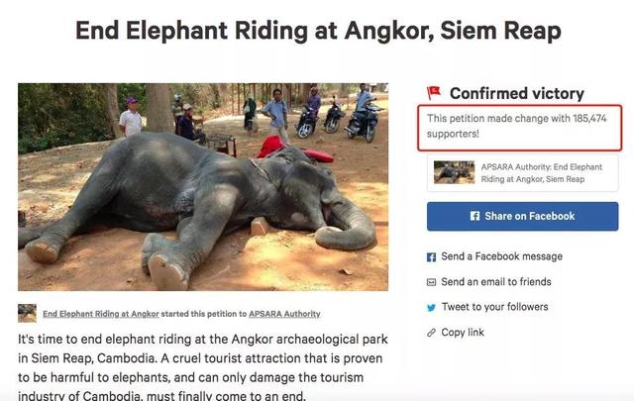
Task: Click the email envelope icon
Action: (x=431, y=282)
